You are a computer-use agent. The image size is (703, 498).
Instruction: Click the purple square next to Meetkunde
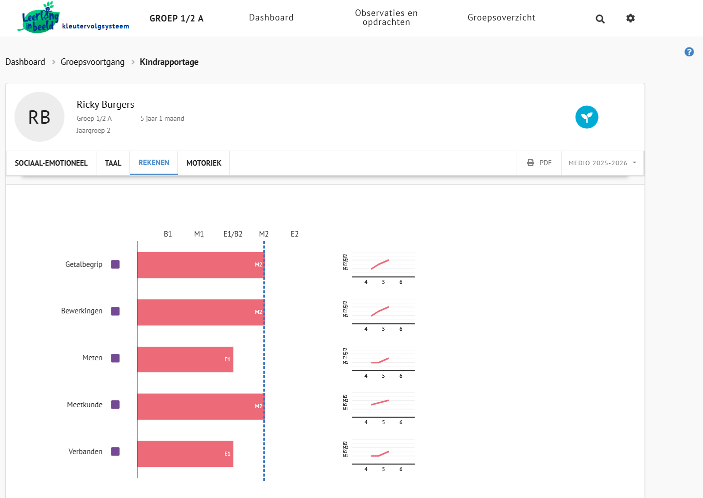(115, 405)
